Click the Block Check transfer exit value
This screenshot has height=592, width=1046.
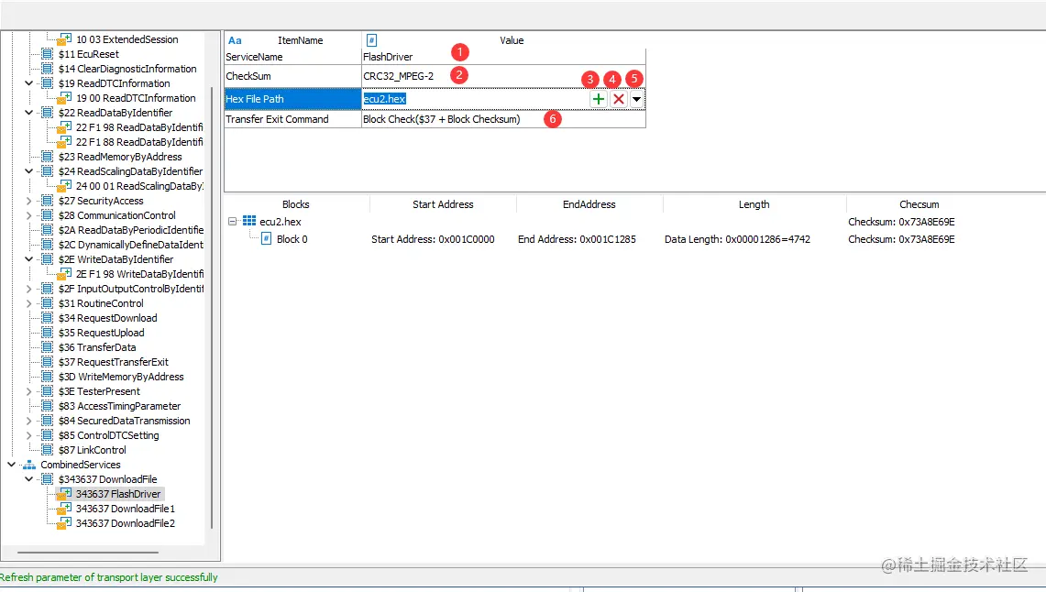[x=442, y=119]
